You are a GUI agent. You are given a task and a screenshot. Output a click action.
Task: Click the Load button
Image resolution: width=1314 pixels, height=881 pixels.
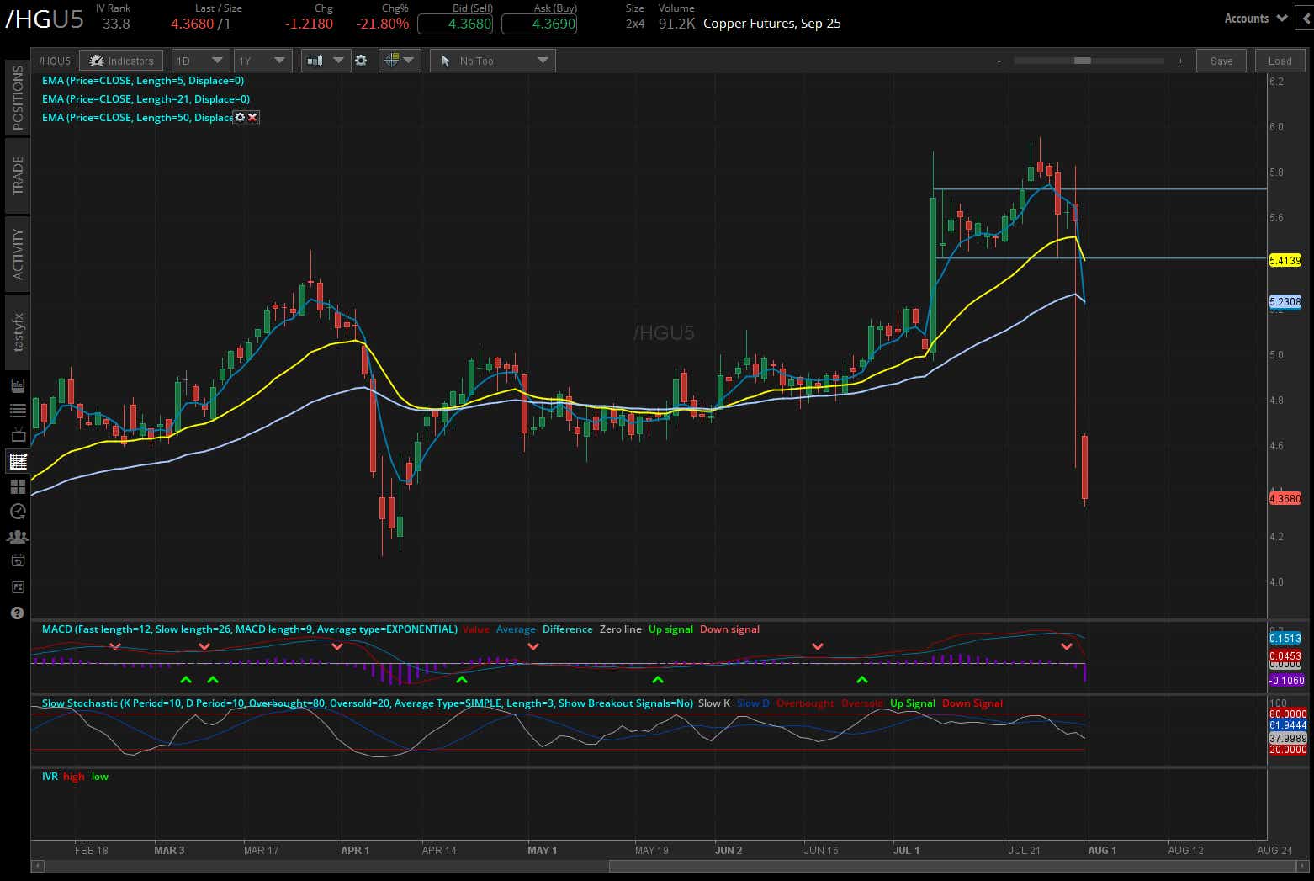pyautogui.click(x=1279, y=60)
